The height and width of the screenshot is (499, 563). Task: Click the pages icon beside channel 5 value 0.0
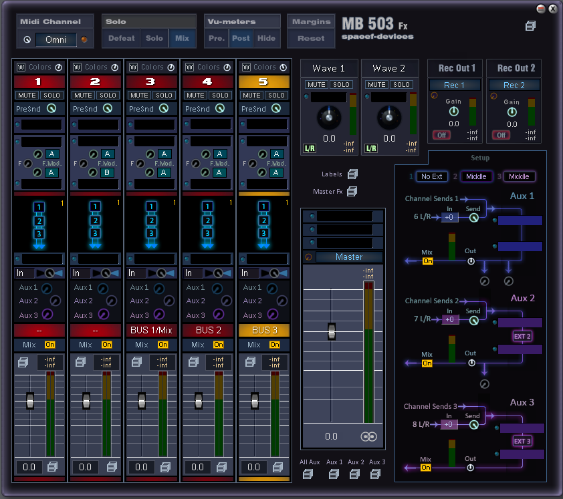tap(278, 467)
